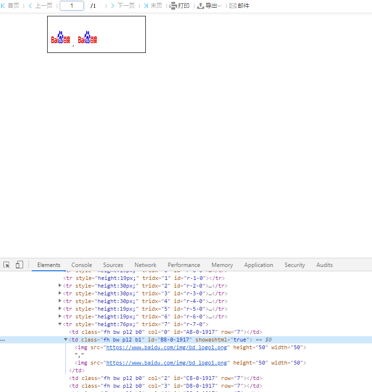Click next page arrow (下一页)

pos(112,6)
